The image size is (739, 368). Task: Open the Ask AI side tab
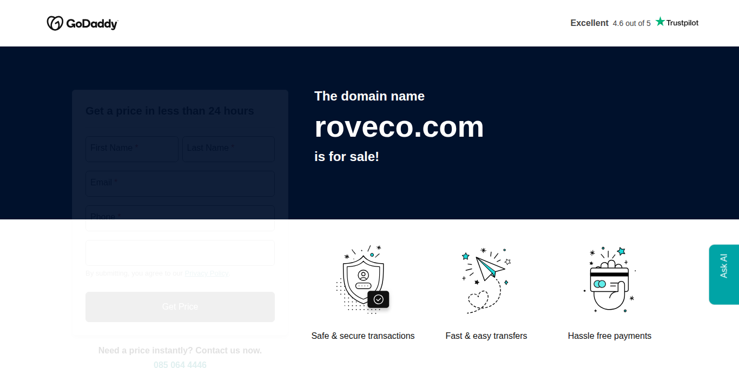click(724, 275)
